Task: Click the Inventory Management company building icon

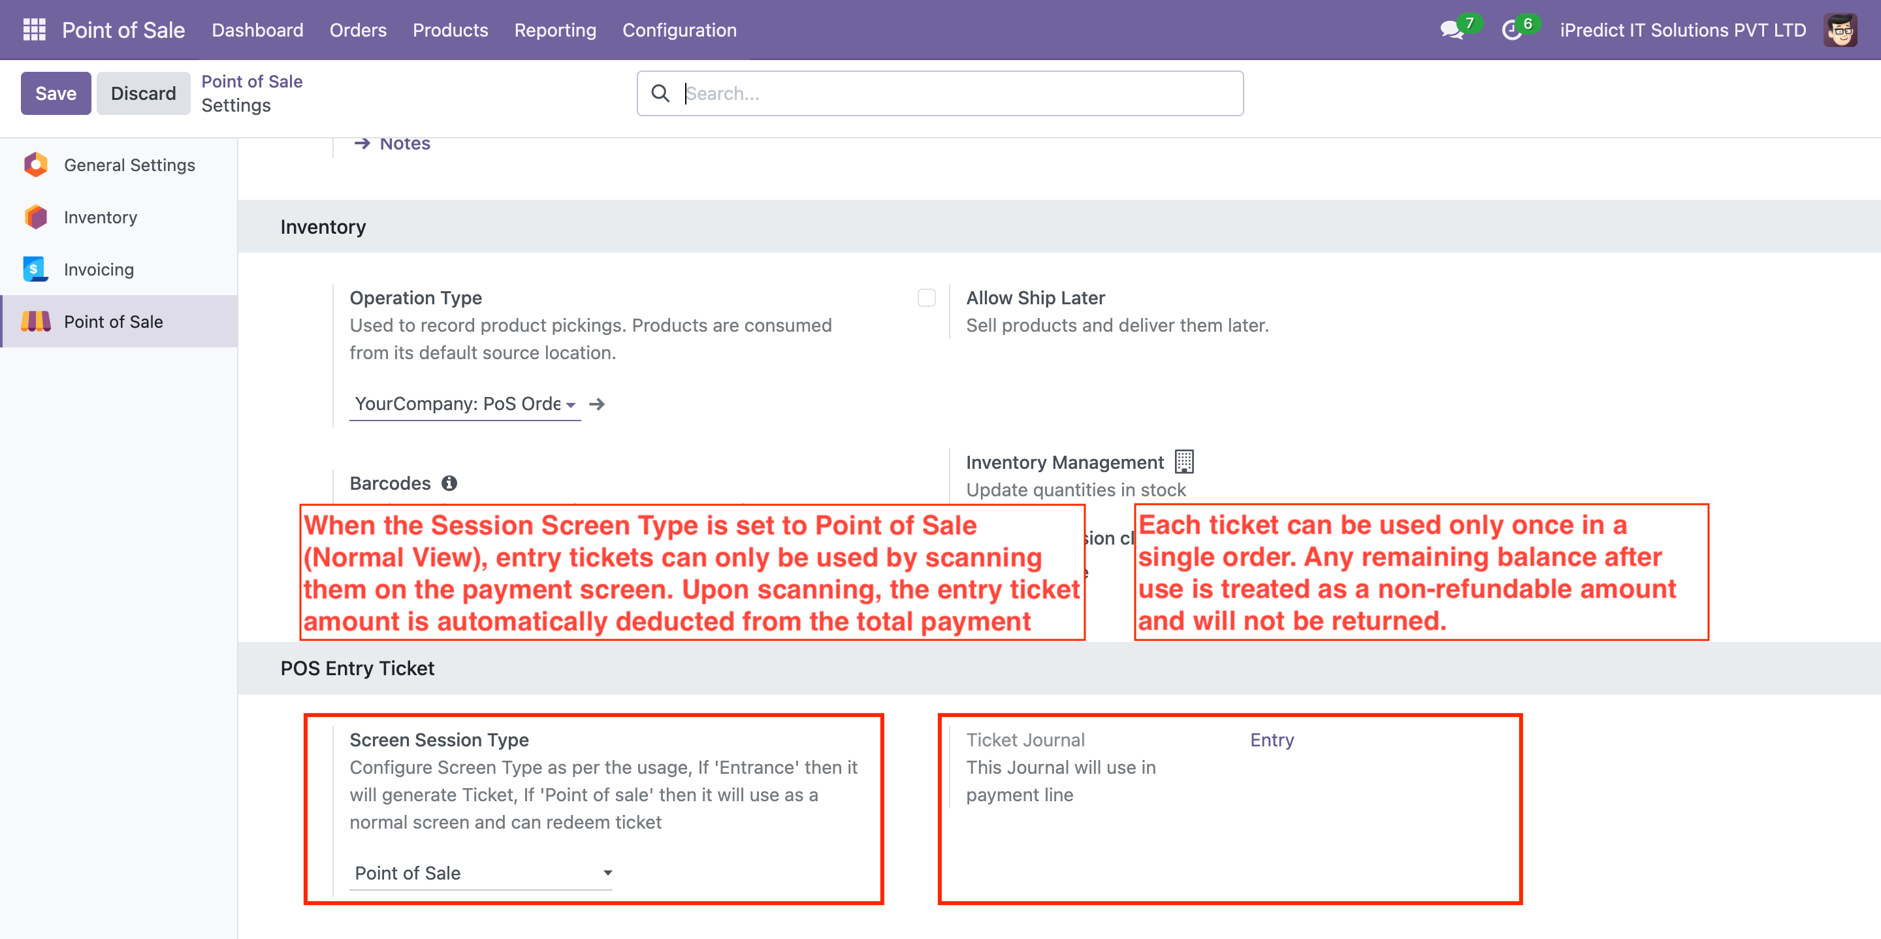Action: click(x=1183, y=462)
